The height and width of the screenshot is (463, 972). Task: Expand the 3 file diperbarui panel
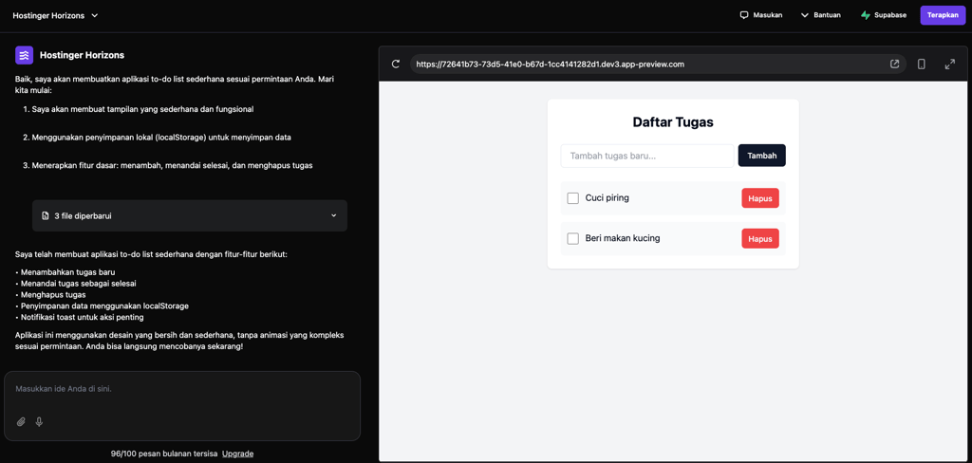190,215
